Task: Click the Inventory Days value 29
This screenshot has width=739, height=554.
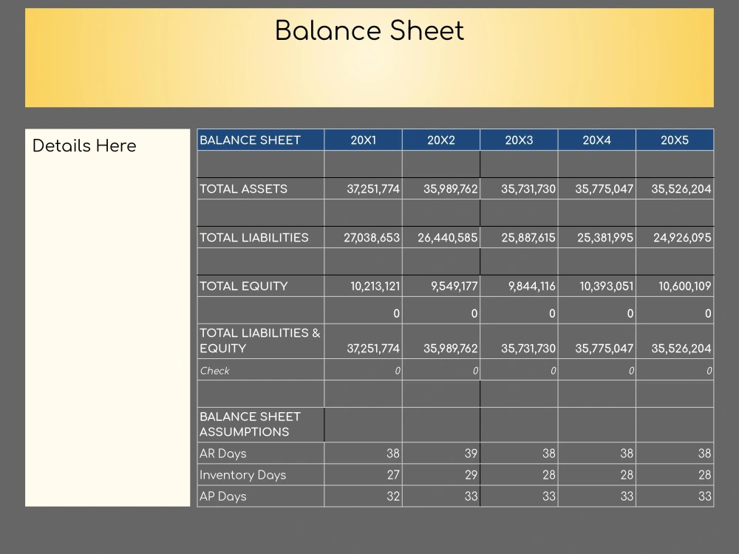Action: [x=472, y=475]
